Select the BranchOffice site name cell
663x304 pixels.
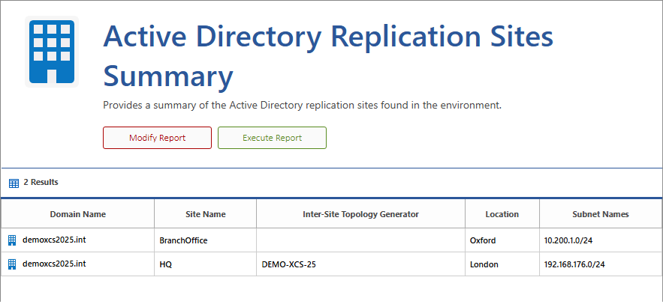(183, 240)
